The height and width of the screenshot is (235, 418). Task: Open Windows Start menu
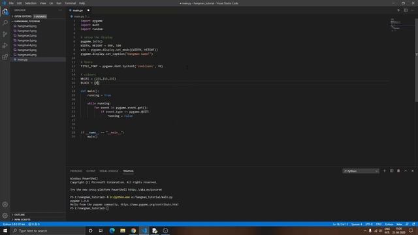(x=5, y=230)
